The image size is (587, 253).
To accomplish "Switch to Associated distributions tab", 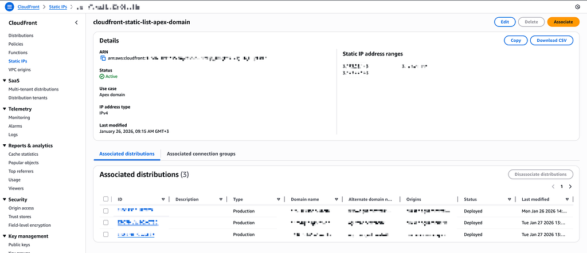I will (x=127, y=154).
